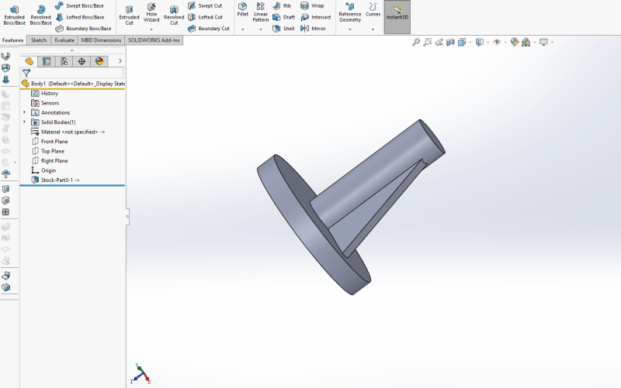This screenshot has height=388, width=621.
Task: Activate the Mirror feature
Action: click(313, 29)
